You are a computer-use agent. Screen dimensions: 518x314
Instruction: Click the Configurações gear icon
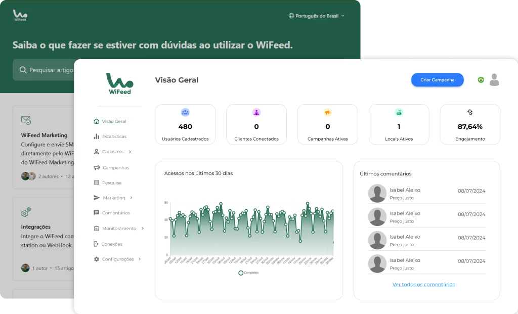[x=97, y=259]
